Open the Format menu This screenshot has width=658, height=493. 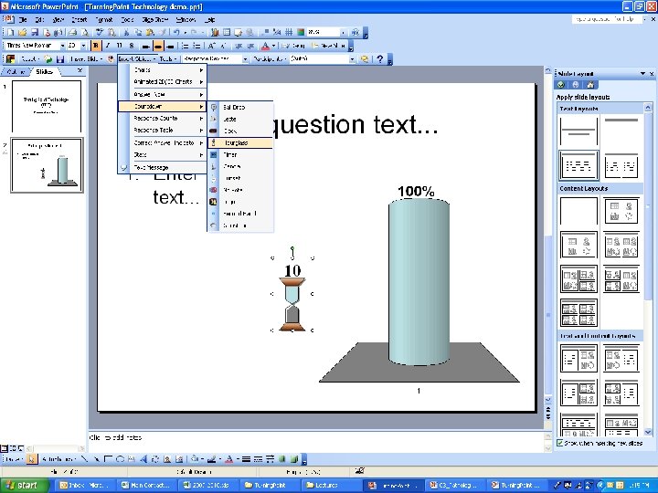(x=104, y=20)
